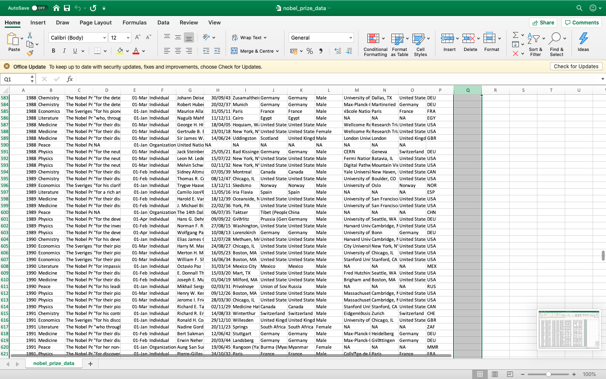Apply bold formatting
The image size is (606, 379).
coord(53,51)
